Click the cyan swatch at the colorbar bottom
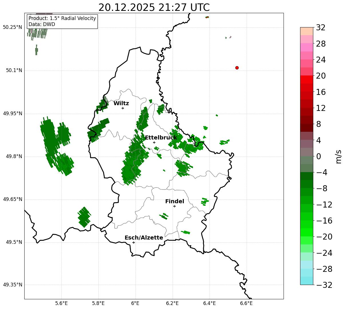 point(307,281)
